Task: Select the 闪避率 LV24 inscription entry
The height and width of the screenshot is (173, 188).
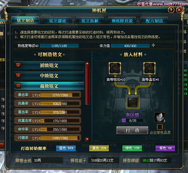Action: point(48,138)
